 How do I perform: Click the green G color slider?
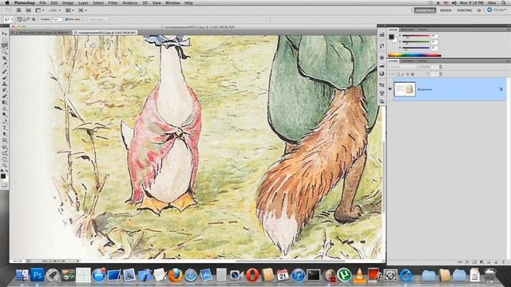pos(416,41)
